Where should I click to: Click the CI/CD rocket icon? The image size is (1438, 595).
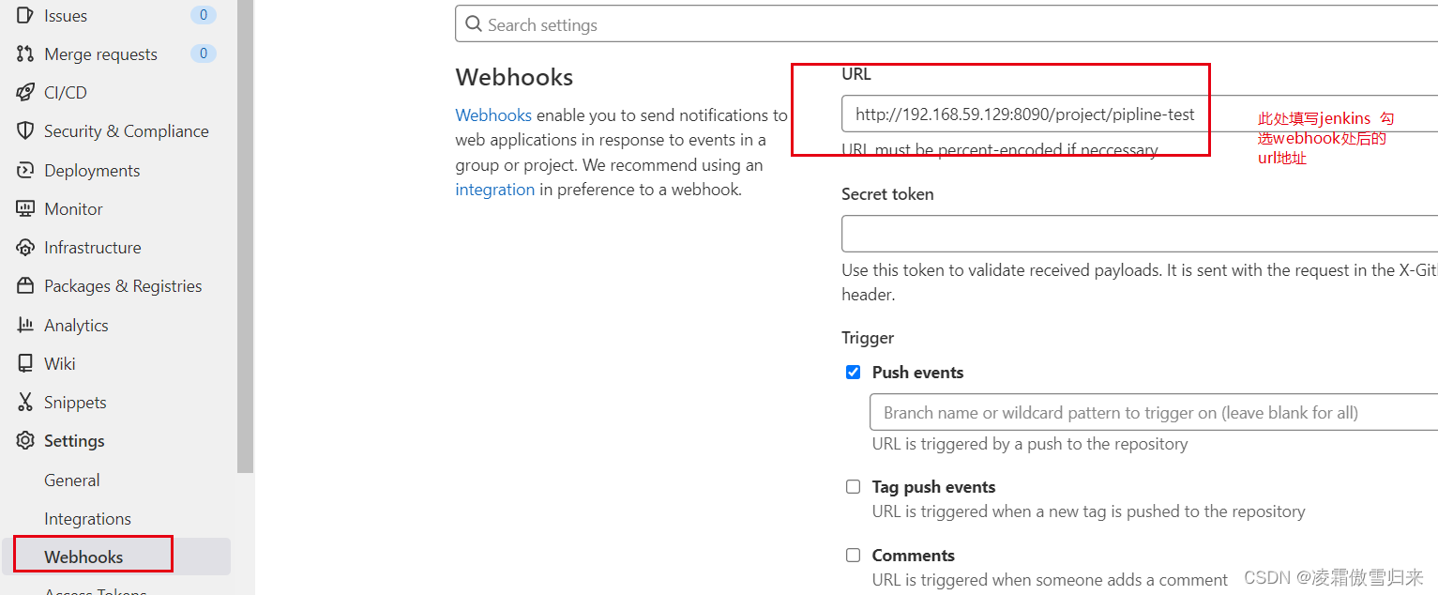(25, 93)
